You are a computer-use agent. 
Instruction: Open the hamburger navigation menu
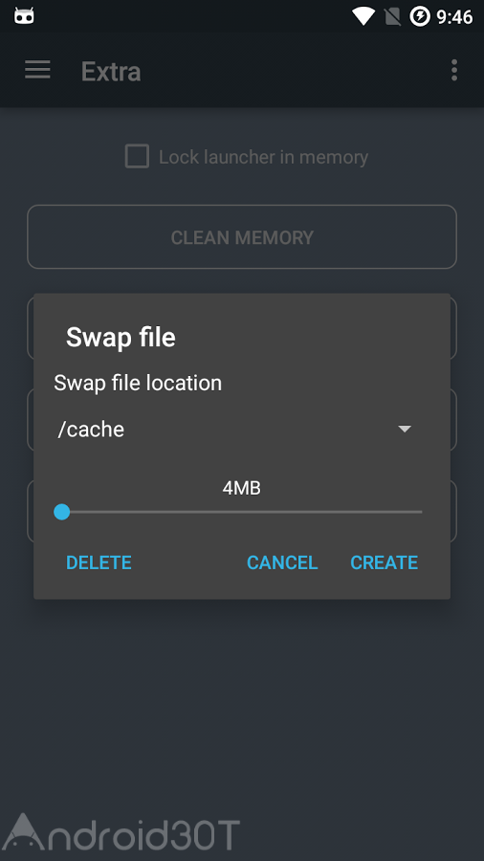[38, 70]
